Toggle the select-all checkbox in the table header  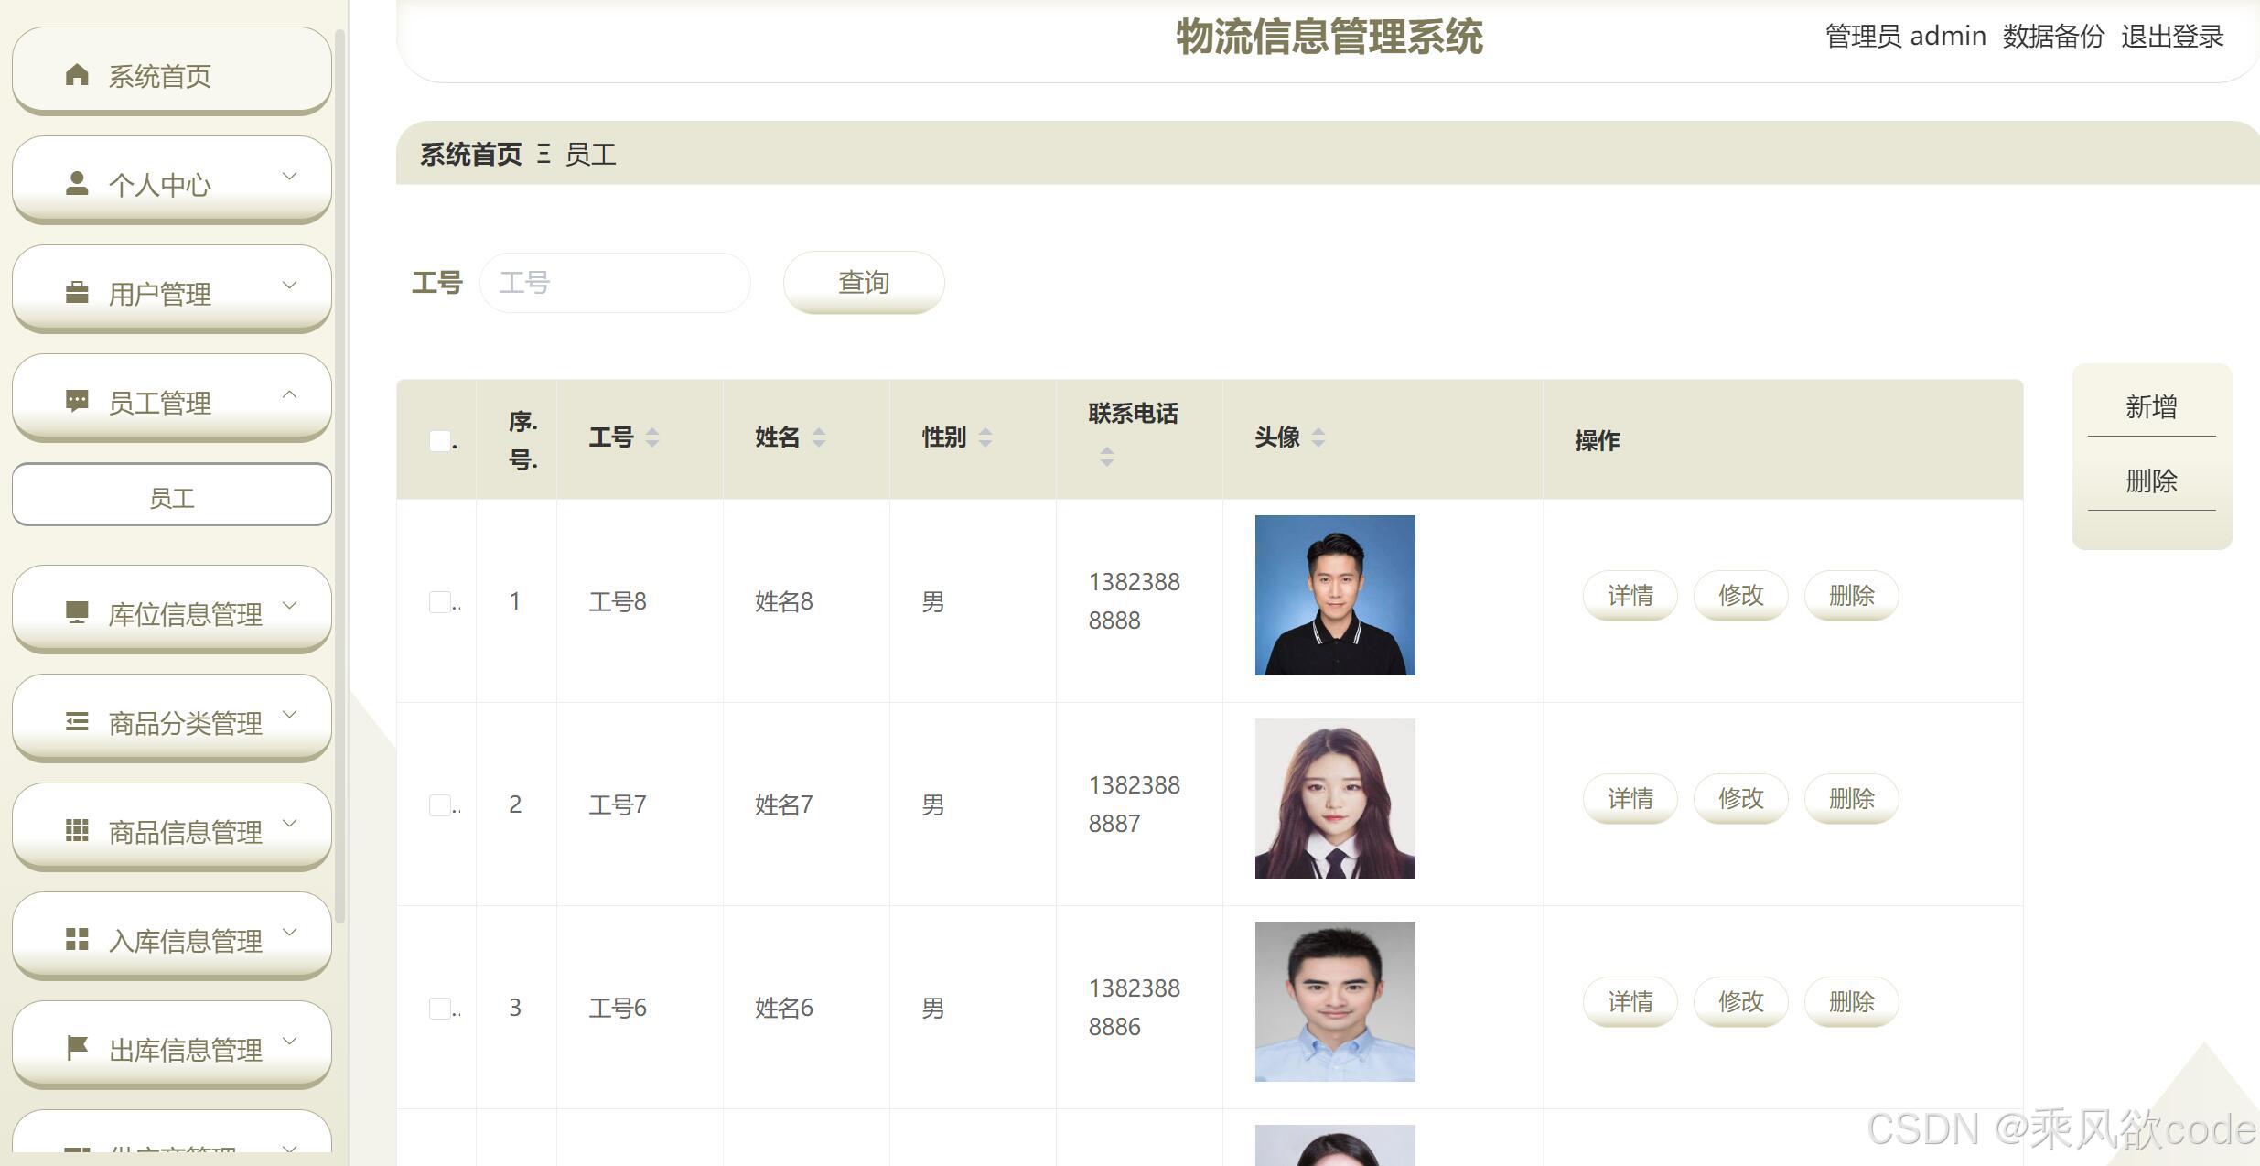pos(439,441)
